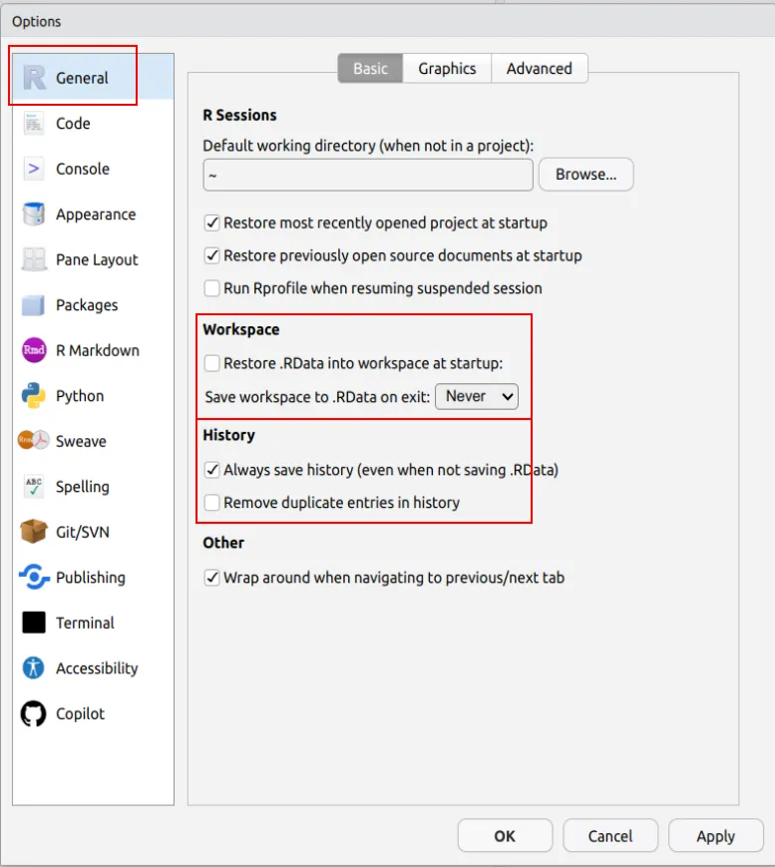Select the Pane Layout icon

pos(34,259)
